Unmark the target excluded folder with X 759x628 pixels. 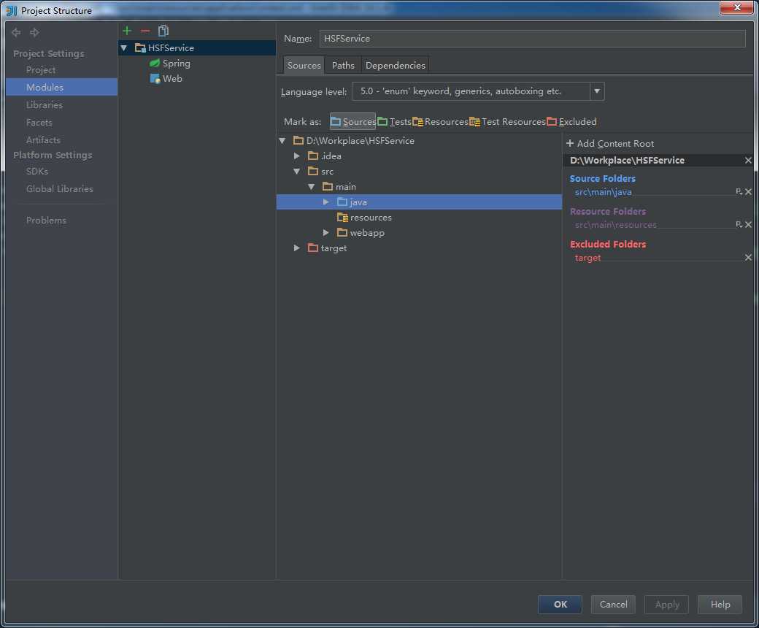[748, 258]
